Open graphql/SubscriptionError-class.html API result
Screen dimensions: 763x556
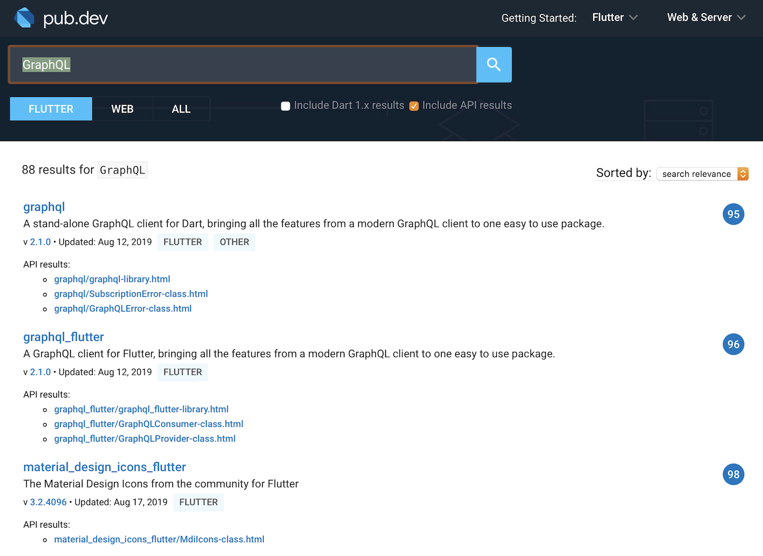coord(131,294)
